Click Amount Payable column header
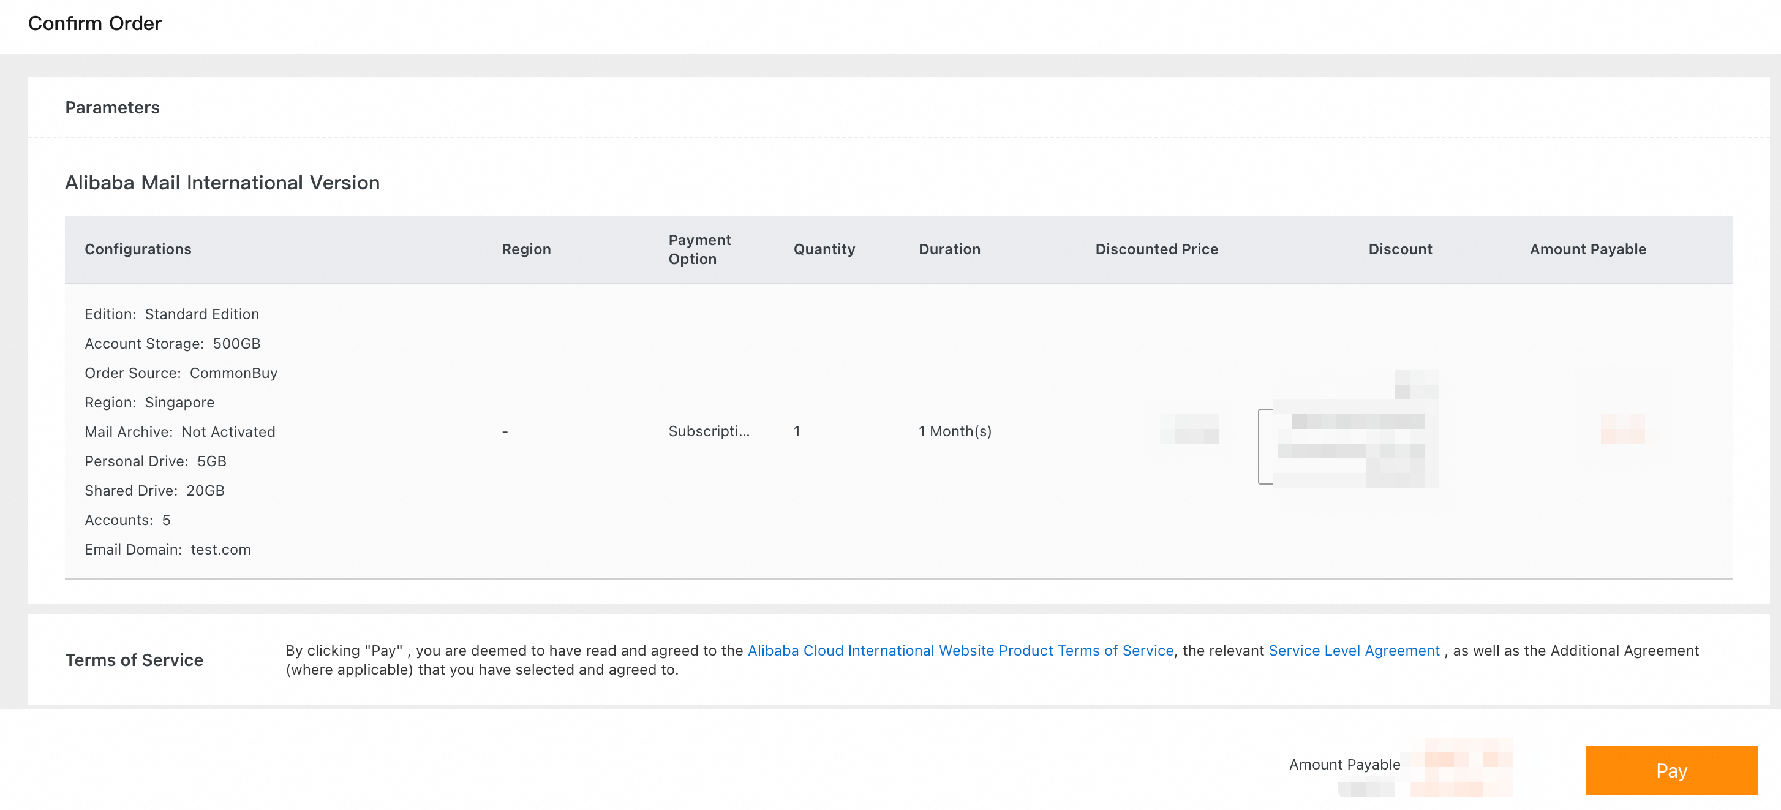1781x810 pixels. [x=1587, y=249]
